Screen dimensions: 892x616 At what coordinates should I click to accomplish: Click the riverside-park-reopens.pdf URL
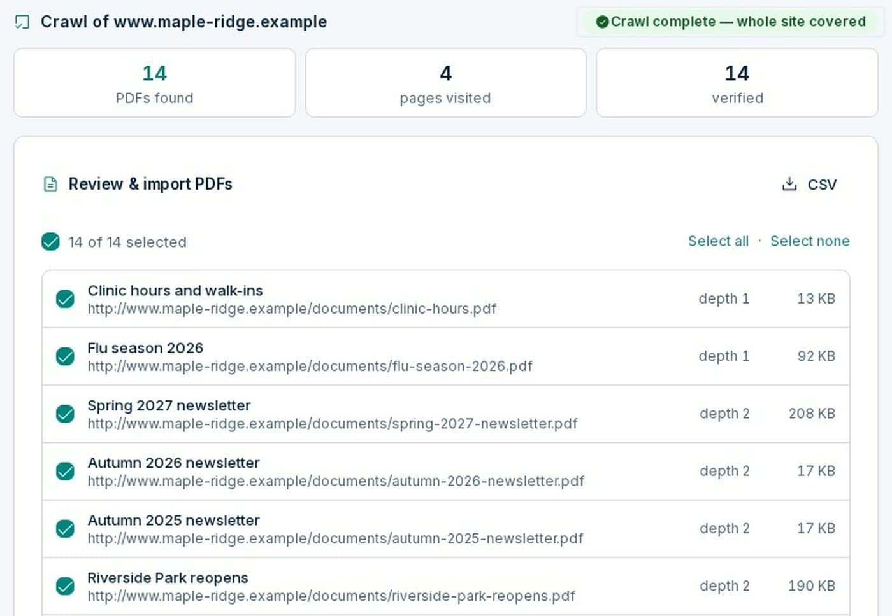pos(331,596)
